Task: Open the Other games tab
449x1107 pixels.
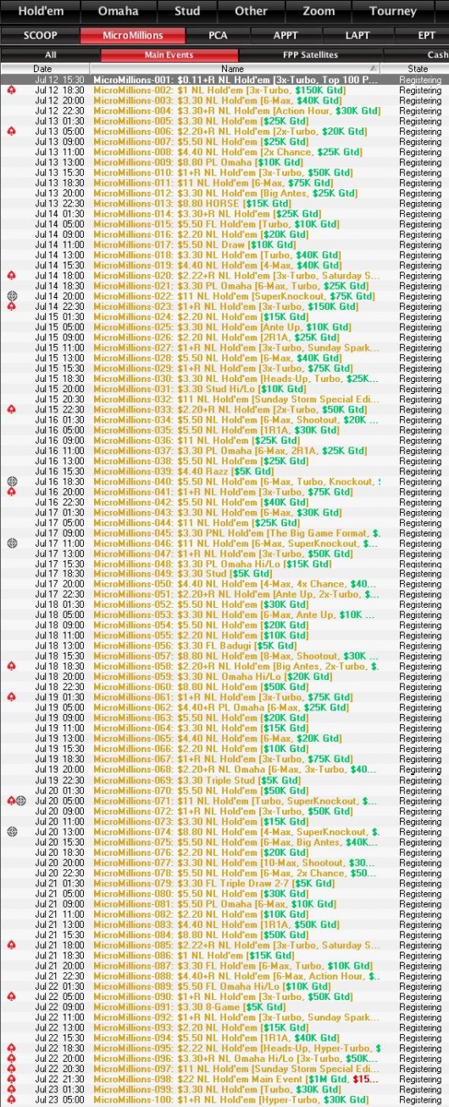Action: [251, 11]
